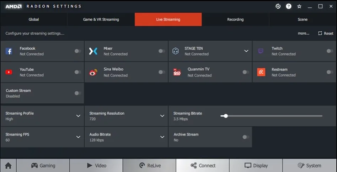Click the Restream logo icon

pyautogui.click(x=261, y=72)
